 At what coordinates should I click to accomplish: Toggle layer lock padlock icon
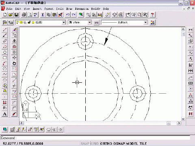point(29,22)
